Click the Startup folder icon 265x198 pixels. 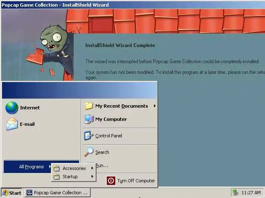point(56,177)
